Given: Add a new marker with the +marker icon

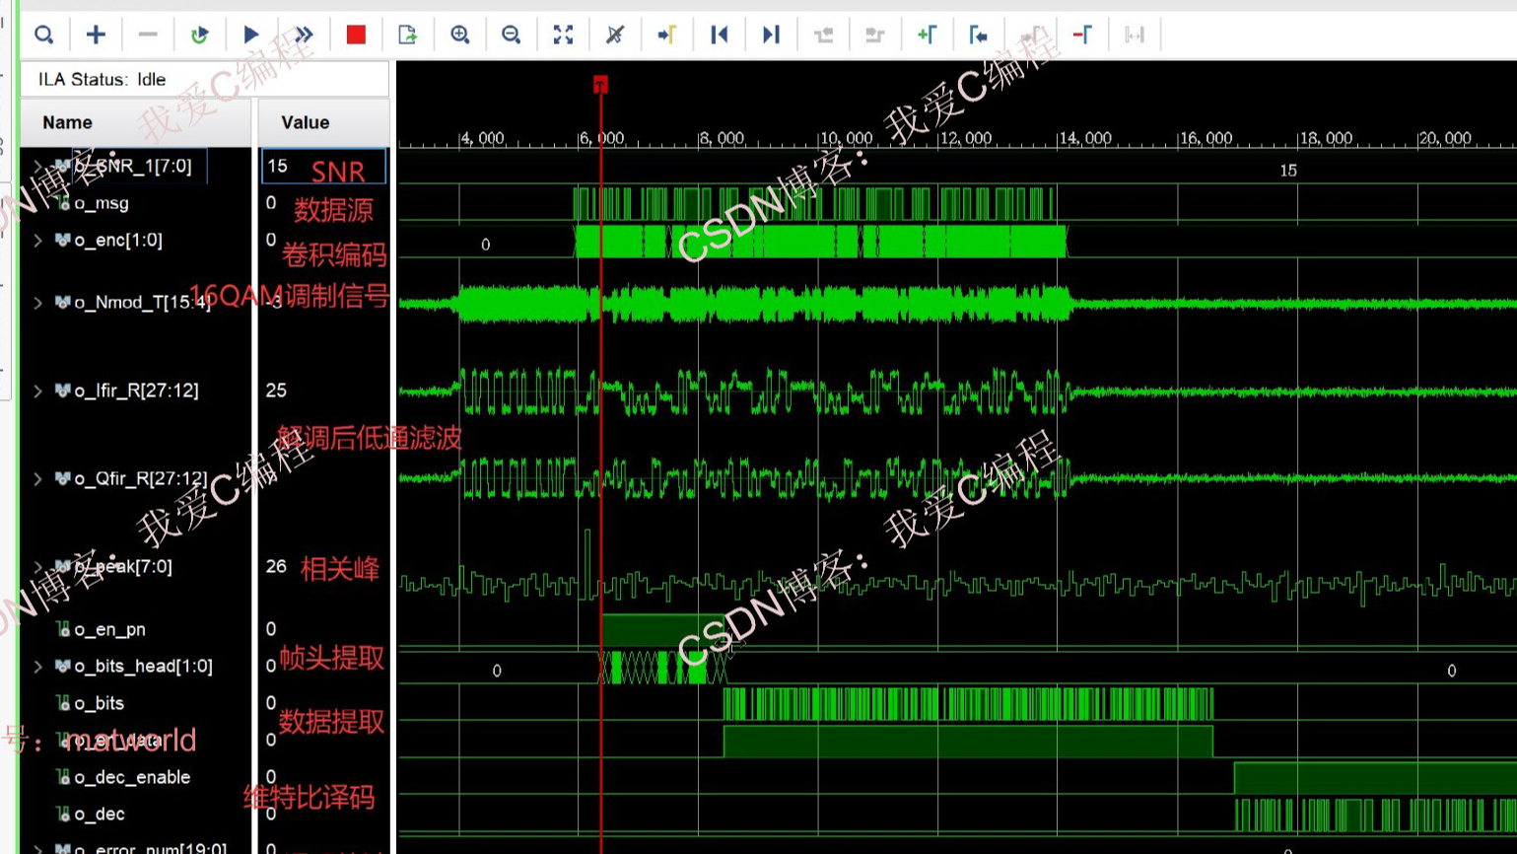Looking at the screenshot, I should tap(928, 34).
